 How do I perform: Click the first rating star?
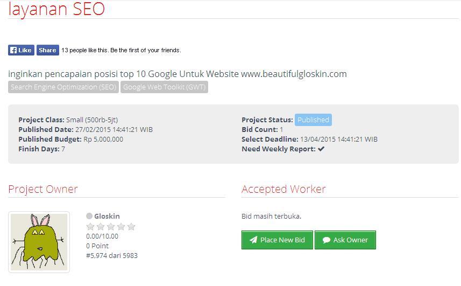(x=90, y=227)
